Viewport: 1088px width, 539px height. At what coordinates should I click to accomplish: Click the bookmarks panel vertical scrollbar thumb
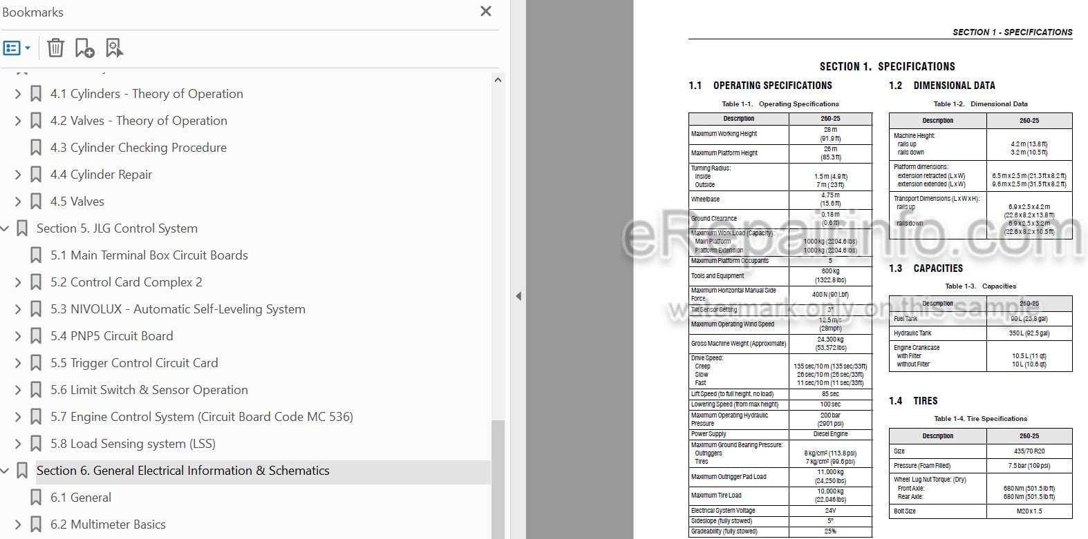(498, 478)
